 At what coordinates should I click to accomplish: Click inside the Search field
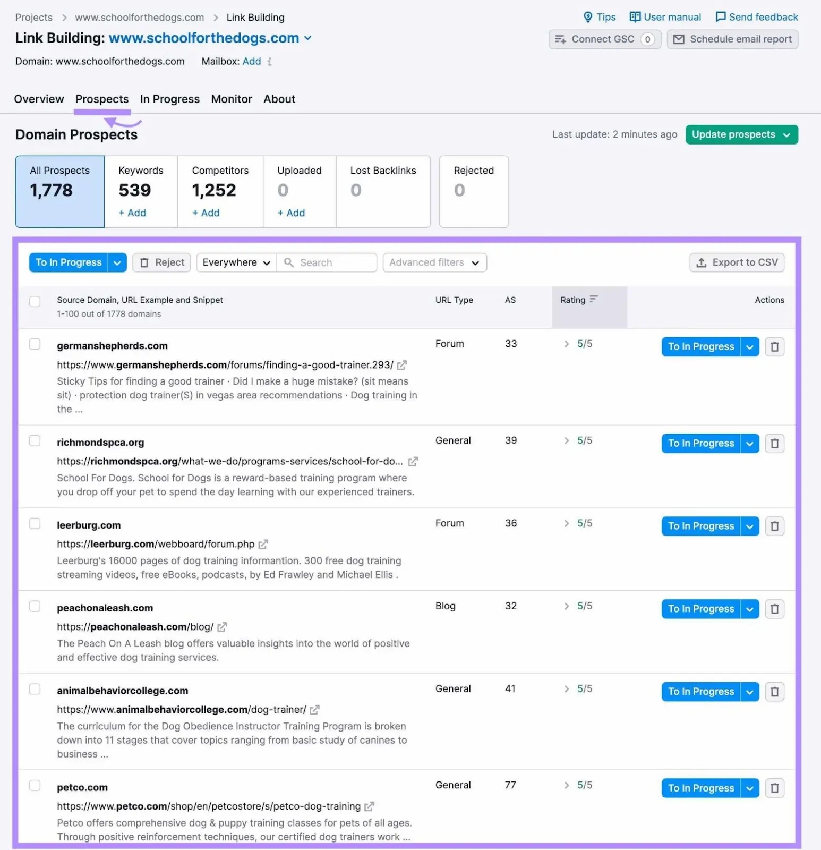click(327, 262)
